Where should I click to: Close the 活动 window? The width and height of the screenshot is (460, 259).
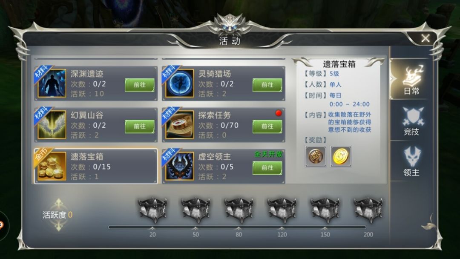tap(425, 38)
